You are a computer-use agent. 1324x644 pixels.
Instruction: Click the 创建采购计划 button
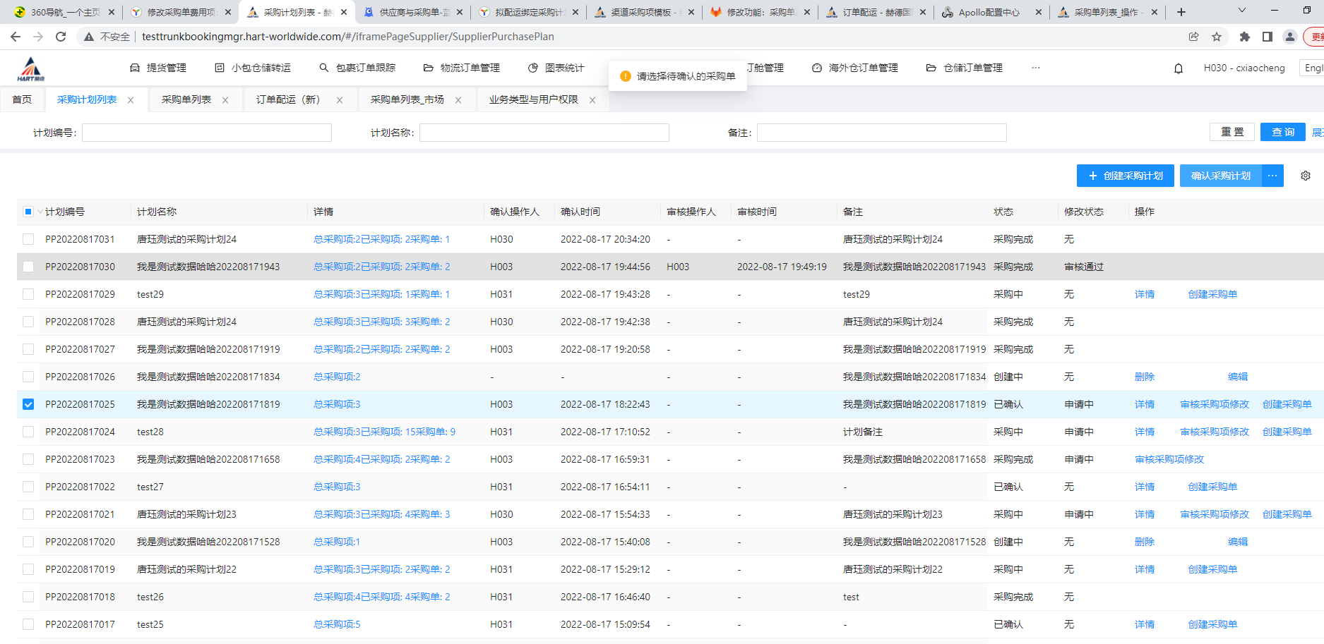coord(1125,176)
